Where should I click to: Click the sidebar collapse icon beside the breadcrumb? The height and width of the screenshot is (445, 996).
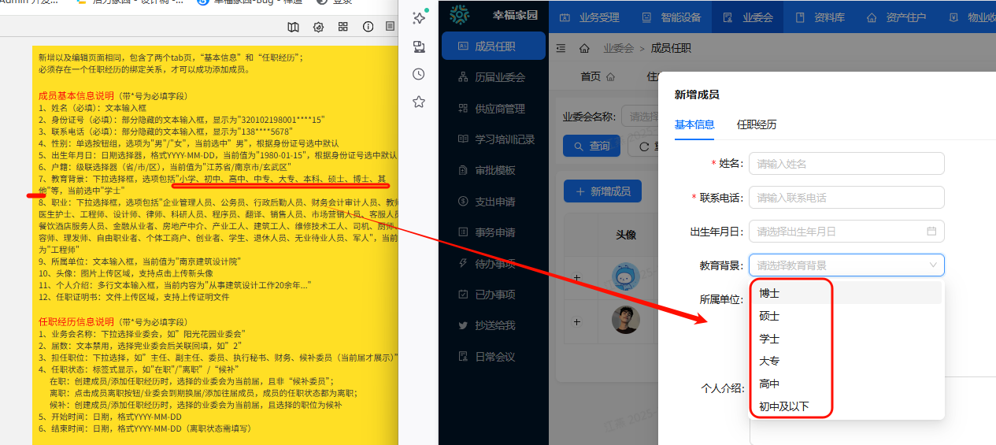(x=561, y=48)
